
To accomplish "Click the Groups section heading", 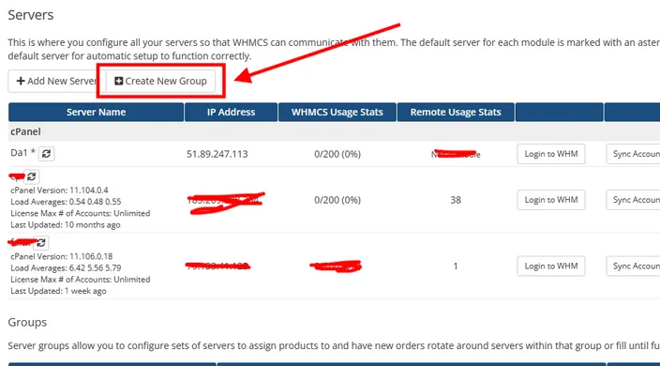I will point(27,322).
